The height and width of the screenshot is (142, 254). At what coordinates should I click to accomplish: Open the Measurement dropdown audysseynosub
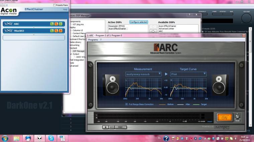pos(143,74)
